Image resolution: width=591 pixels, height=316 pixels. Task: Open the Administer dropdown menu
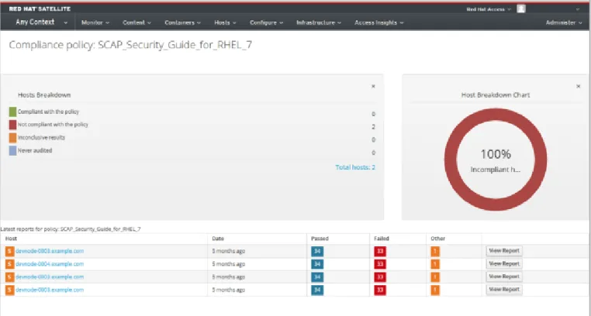(x=564, y=22)
